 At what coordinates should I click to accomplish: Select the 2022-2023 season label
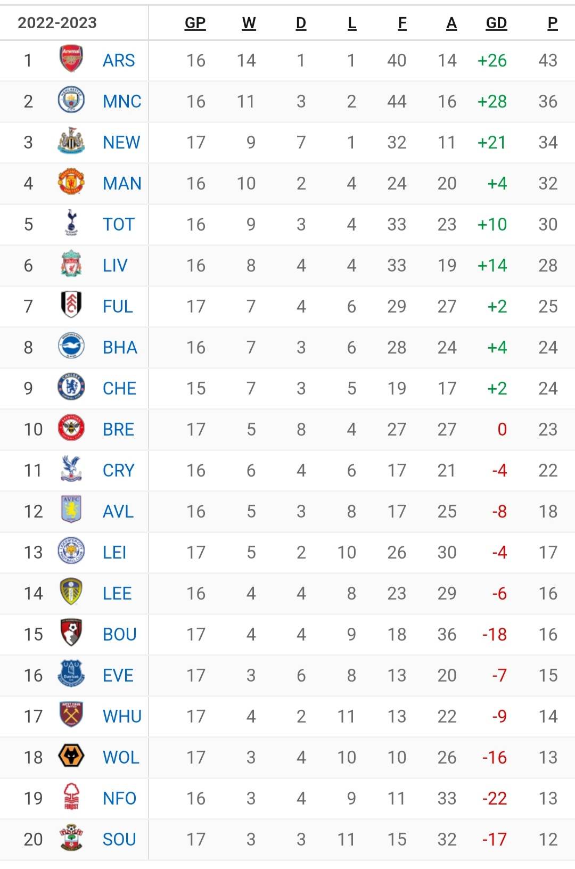[x=57, y=23]
